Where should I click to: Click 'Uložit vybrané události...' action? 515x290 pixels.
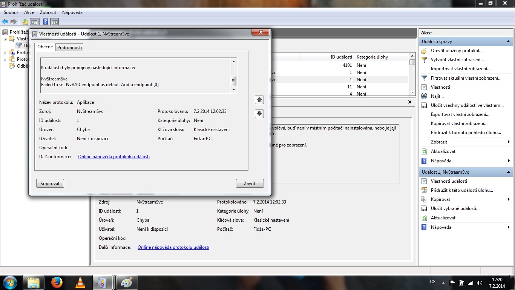pos(455,208)
